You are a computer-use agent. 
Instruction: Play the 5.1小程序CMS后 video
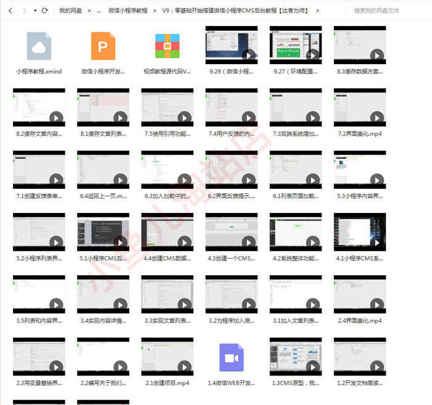pyautogui.click(x=120, y=243)
